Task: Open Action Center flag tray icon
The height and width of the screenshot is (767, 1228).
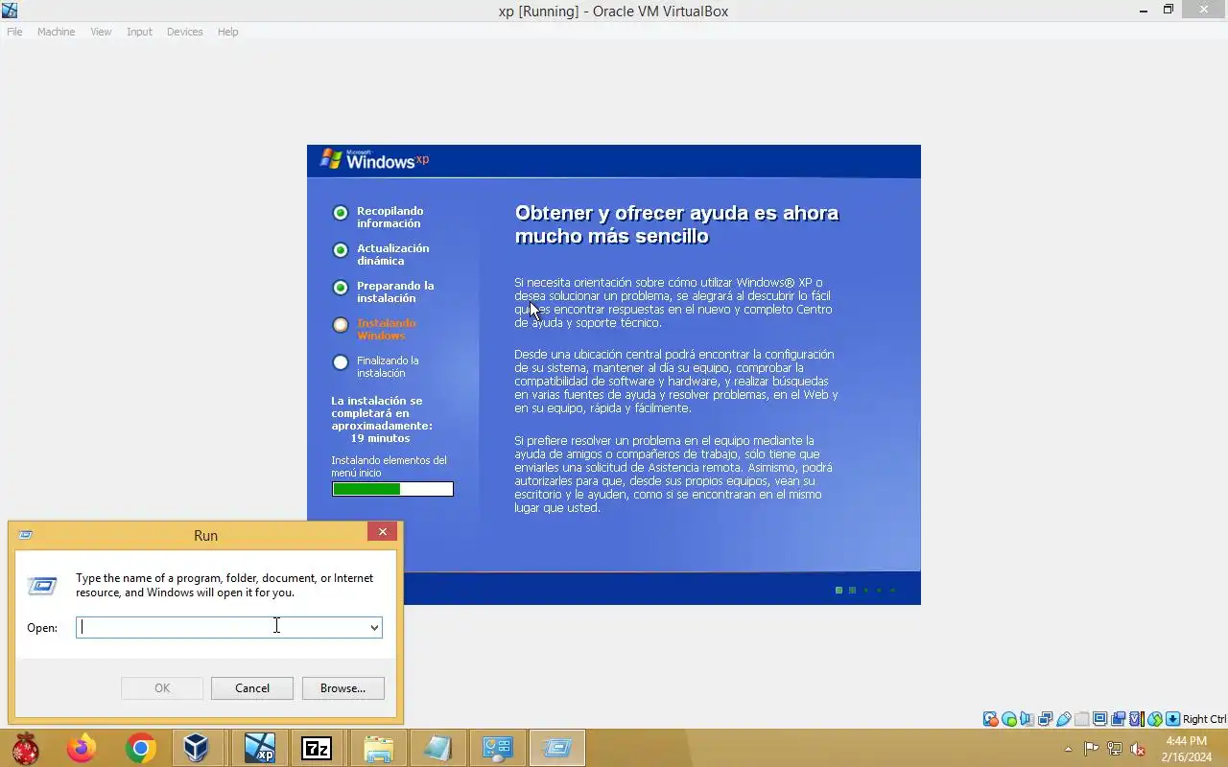Action: tap(1092, 749)
